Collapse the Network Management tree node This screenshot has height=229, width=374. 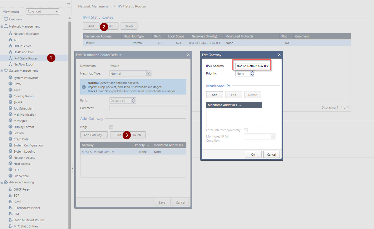click(x=2, y=27)
